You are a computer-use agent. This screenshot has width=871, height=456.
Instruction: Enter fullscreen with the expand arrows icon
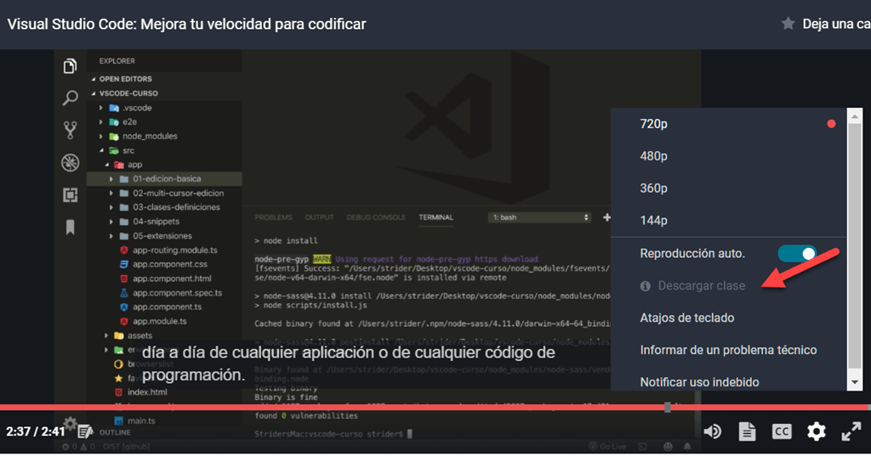click(851, 431)
